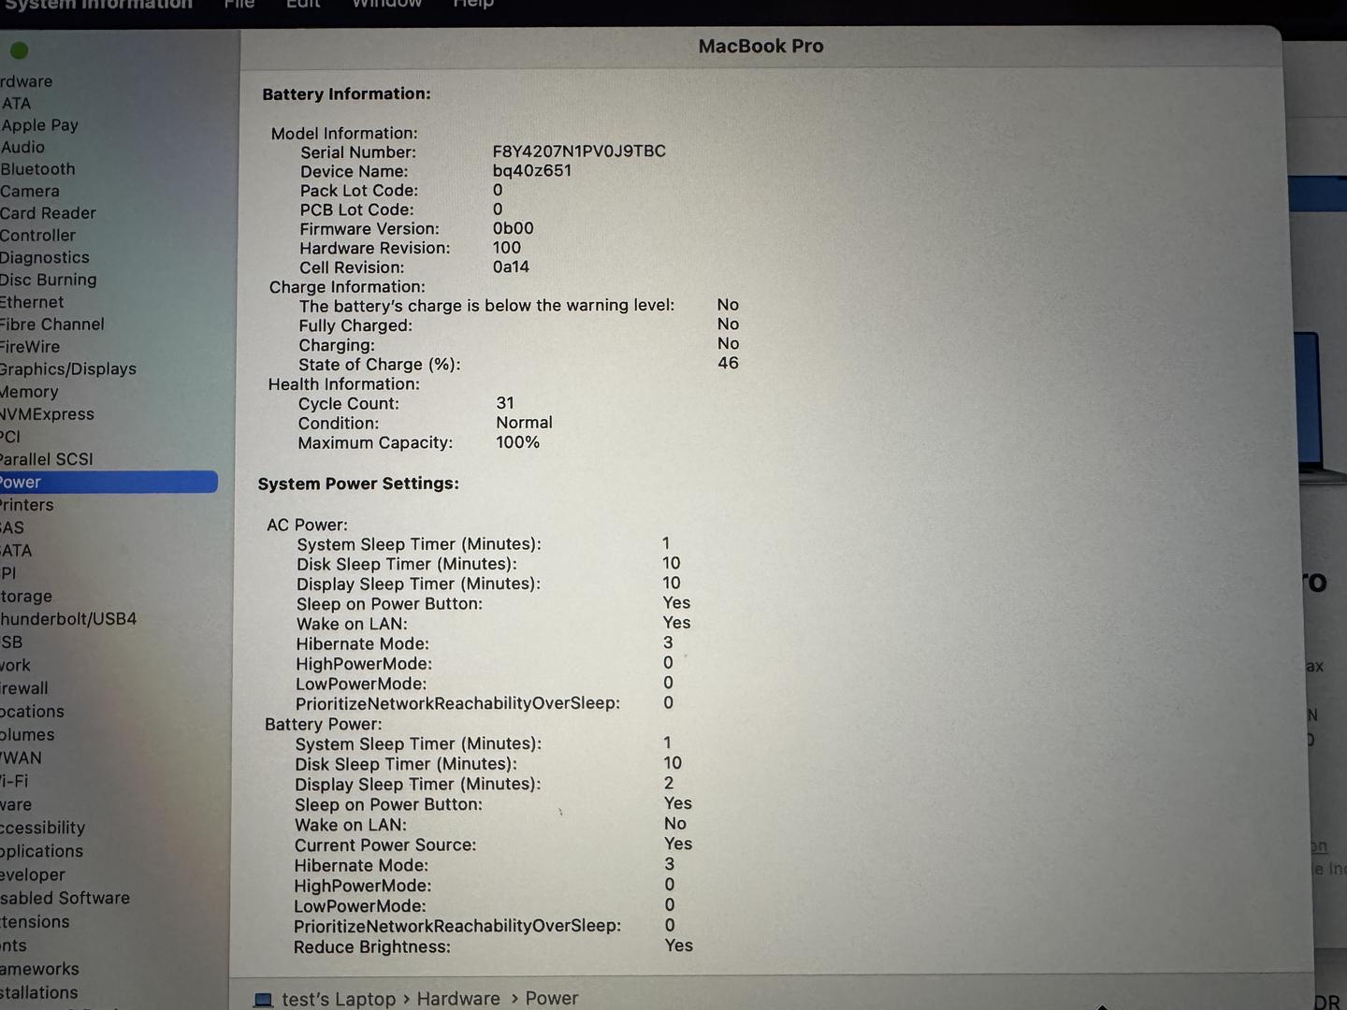Select Fibre Channel in the sidebar
Viewport: 1347px width, 1010px height.
[x=52, y=325]
